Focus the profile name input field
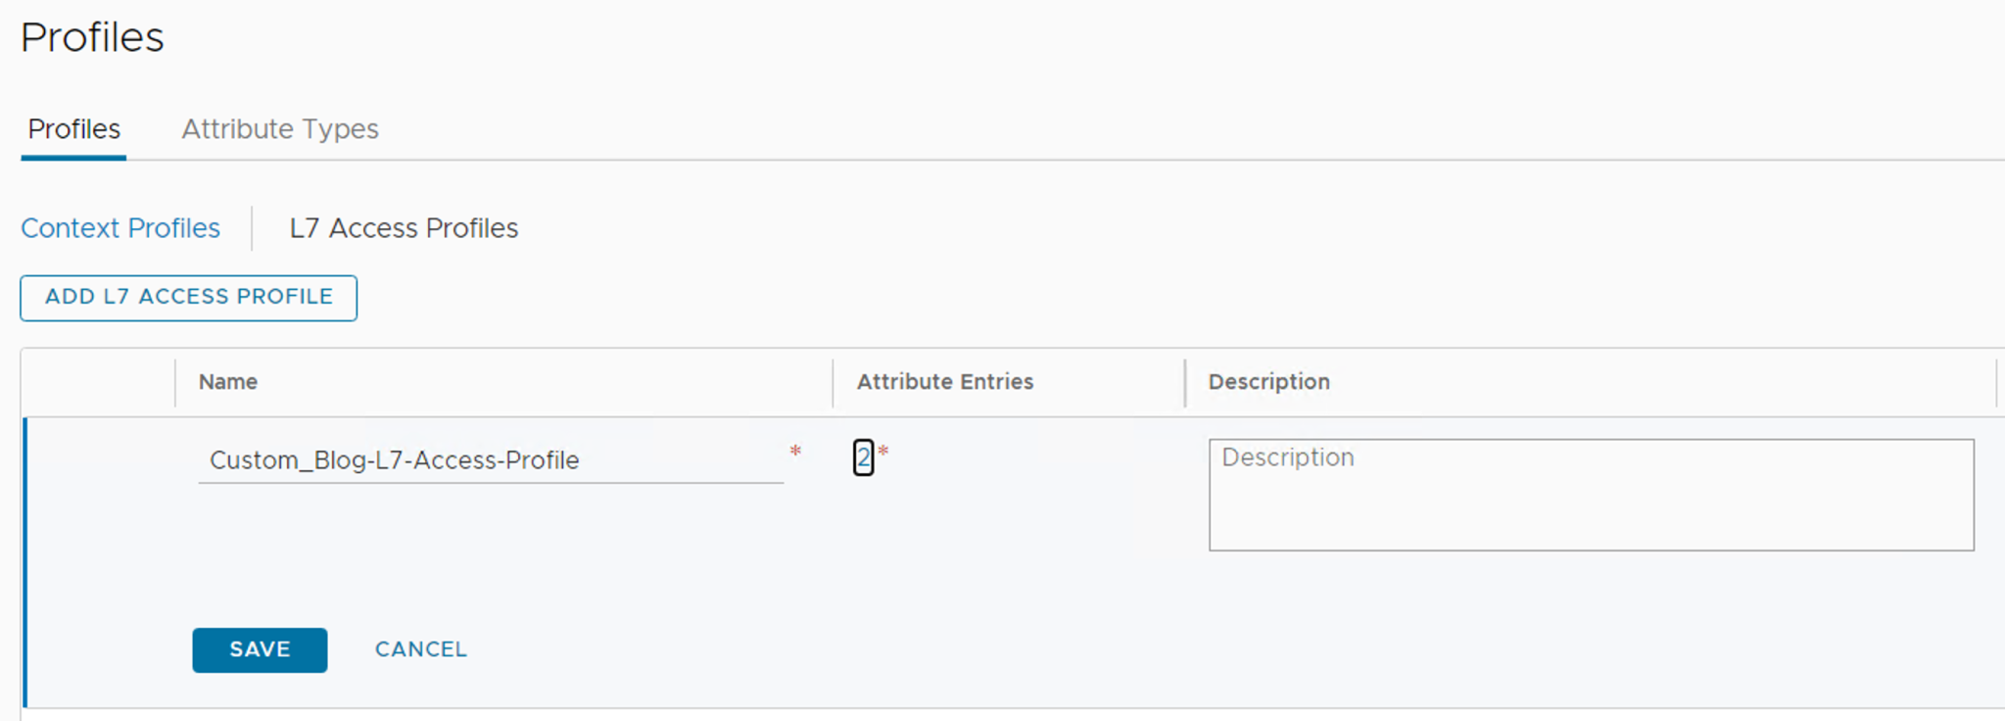Screen dimensions: 2005x721 [x=490, y=460]
